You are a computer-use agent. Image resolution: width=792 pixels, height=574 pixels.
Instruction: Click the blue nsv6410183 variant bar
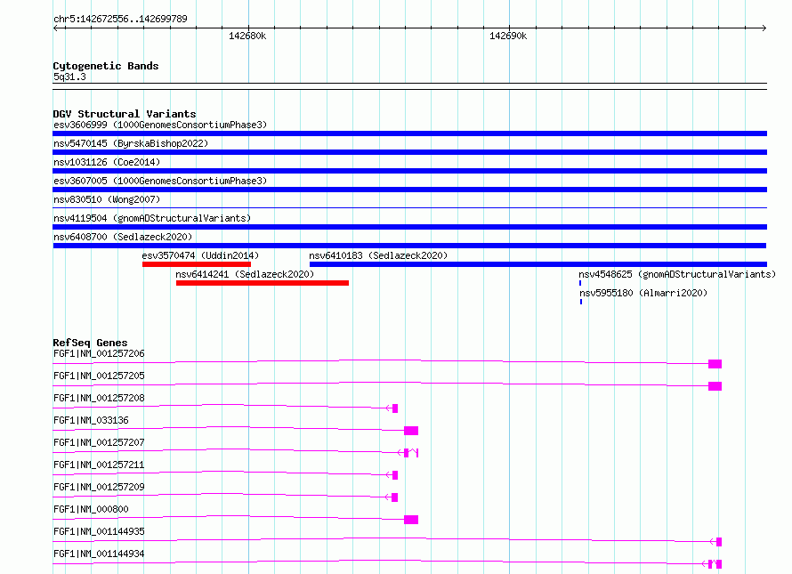[537, 264]
